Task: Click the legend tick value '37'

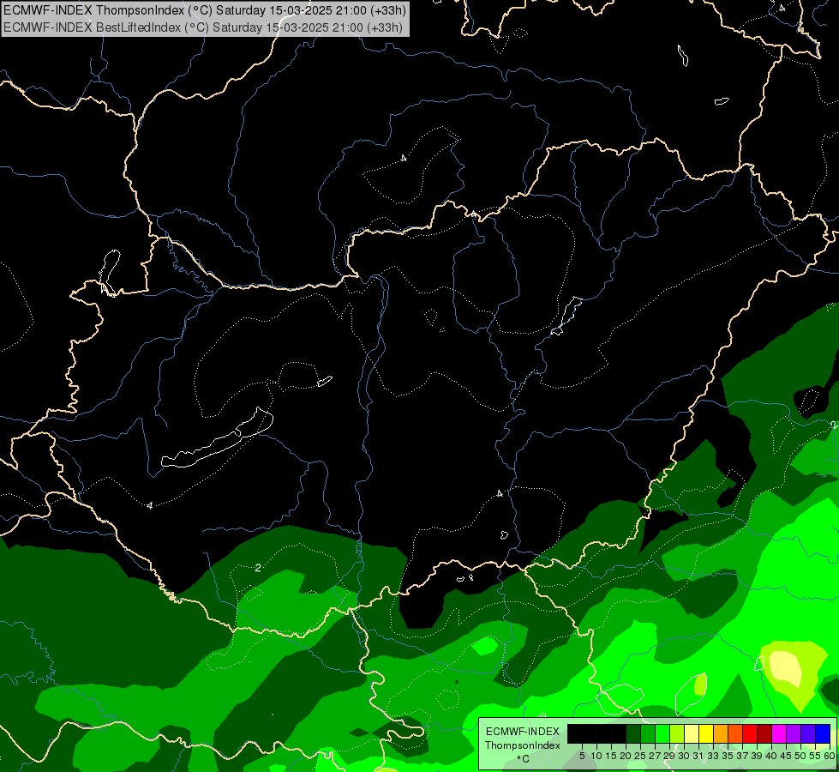Action: click(x=742, y=756)
